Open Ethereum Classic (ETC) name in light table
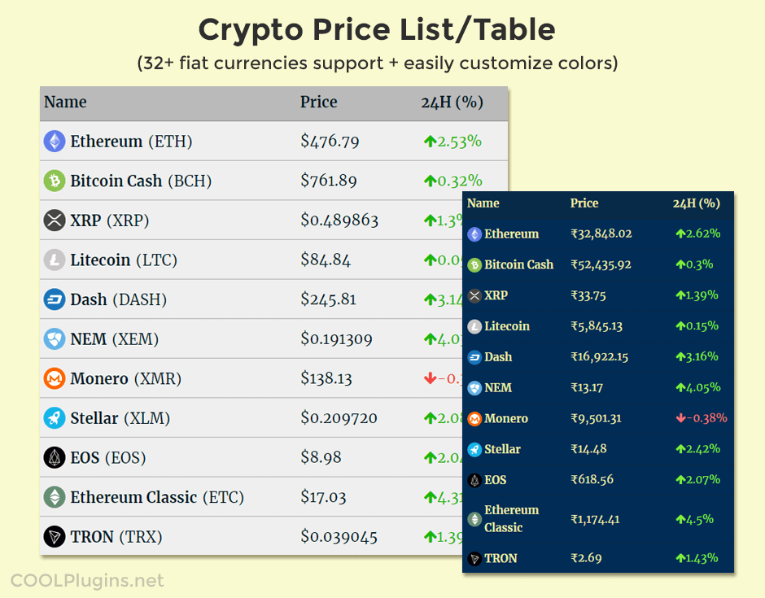This screenshot has width=765, height=598. click(x=157, y=497)
